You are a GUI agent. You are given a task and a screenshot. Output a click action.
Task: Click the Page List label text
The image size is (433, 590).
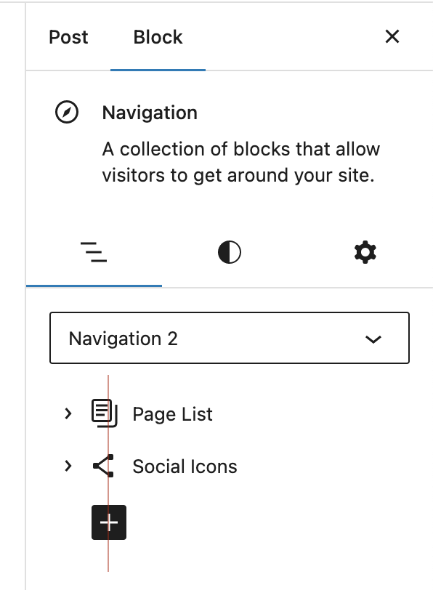pyautogui.click(x=171, y=414)
